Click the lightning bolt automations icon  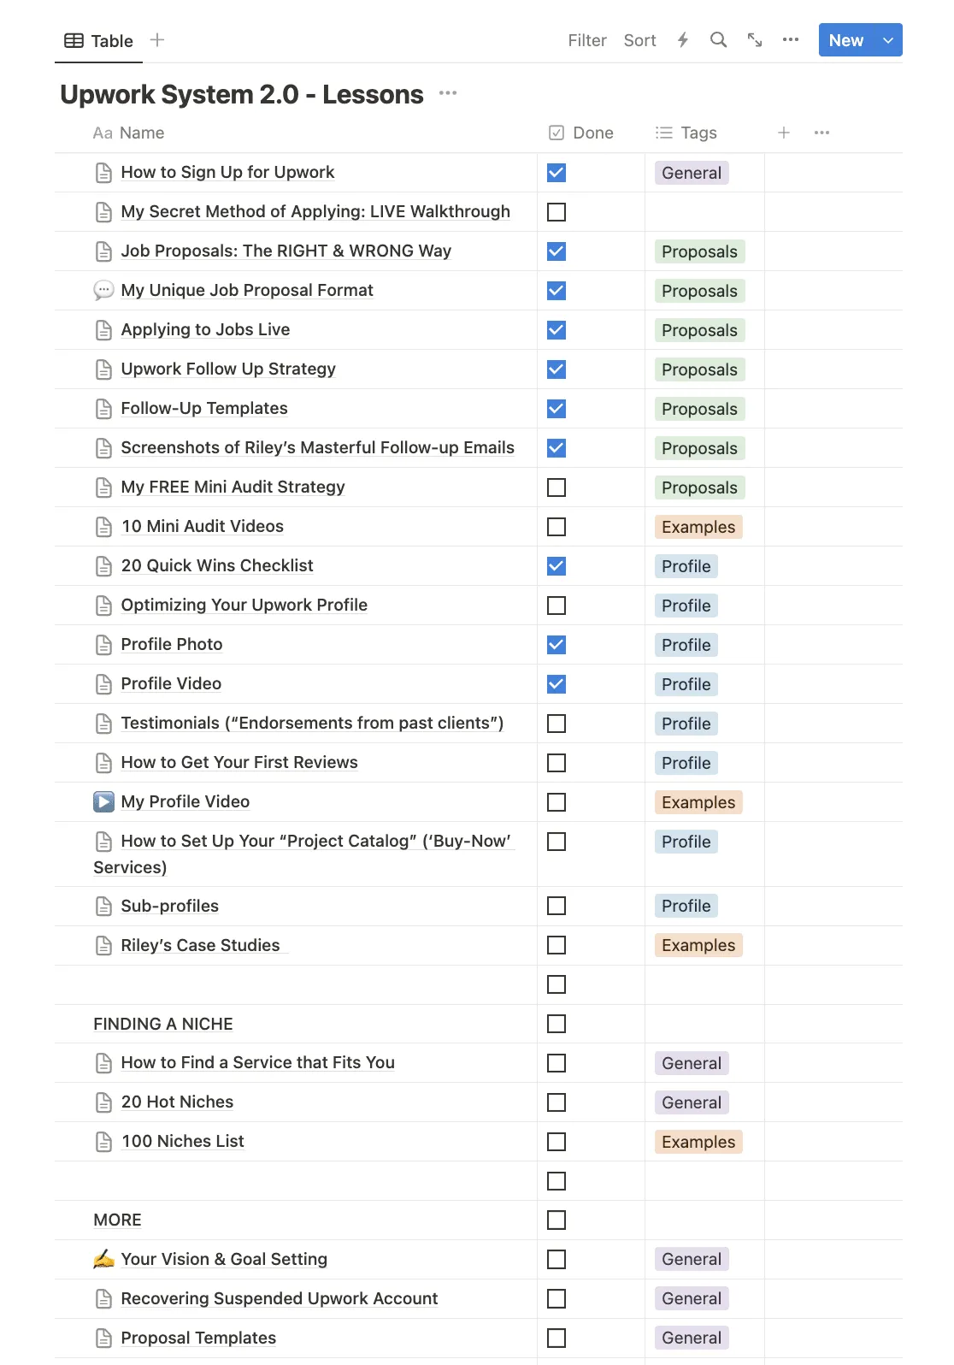click(683, 40)
